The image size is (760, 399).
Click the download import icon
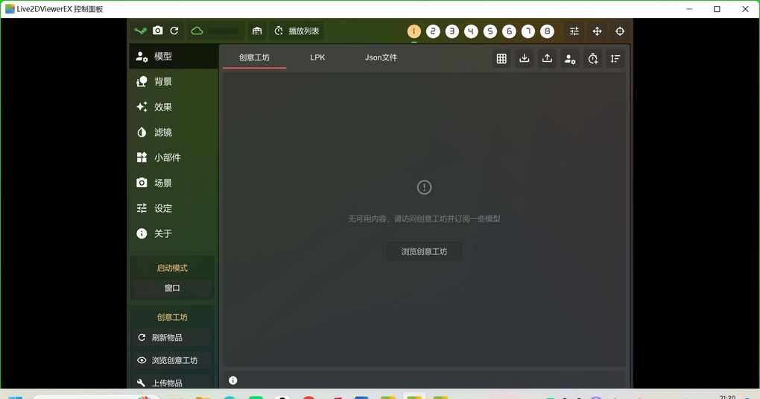coord(525,59)
